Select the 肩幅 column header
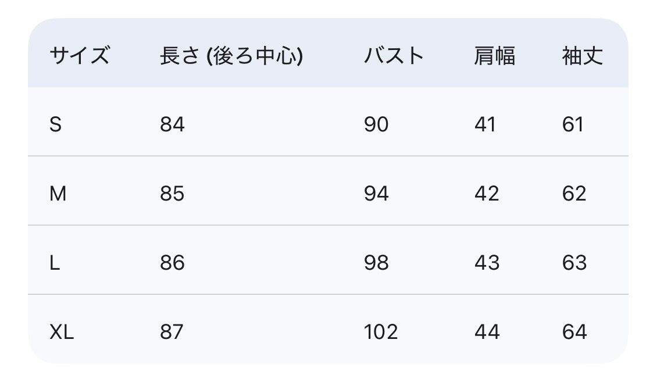Image resolution: width=664 pixels, height=386 pixels. [494, 56]
